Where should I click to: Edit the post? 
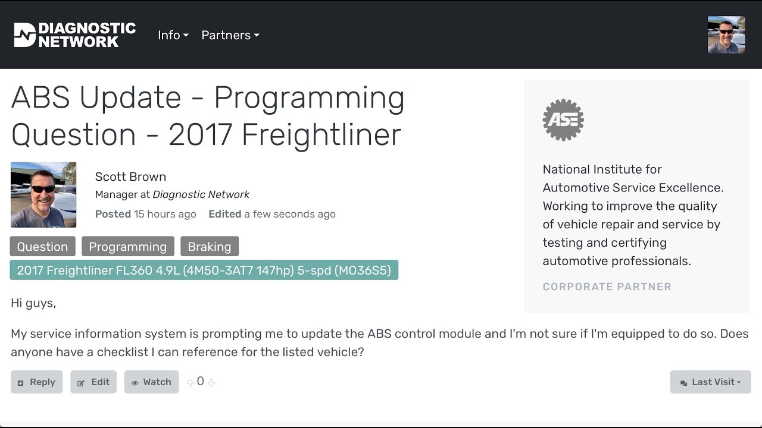(x=93, y=382)
